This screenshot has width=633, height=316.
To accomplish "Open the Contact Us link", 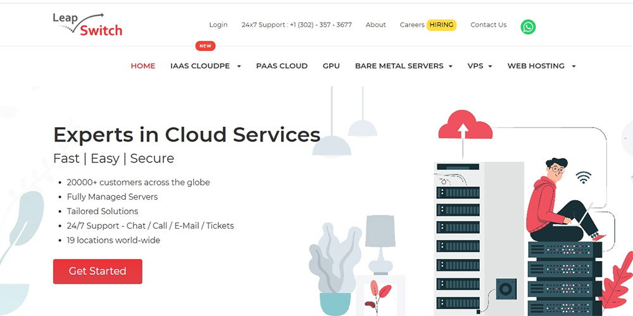I will [489, 25].
